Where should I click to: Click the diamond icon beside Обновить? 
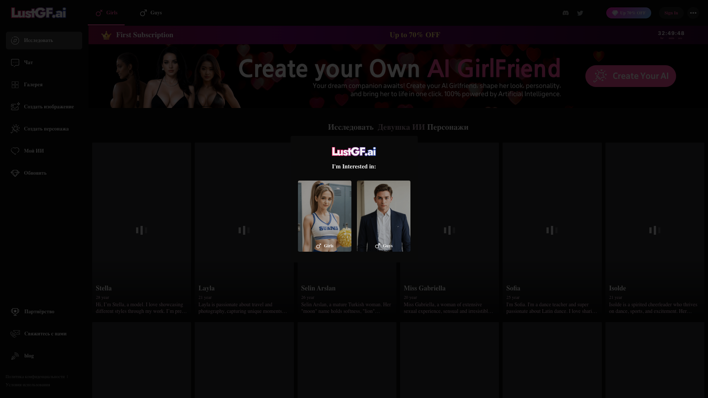(x=15, y=173)
